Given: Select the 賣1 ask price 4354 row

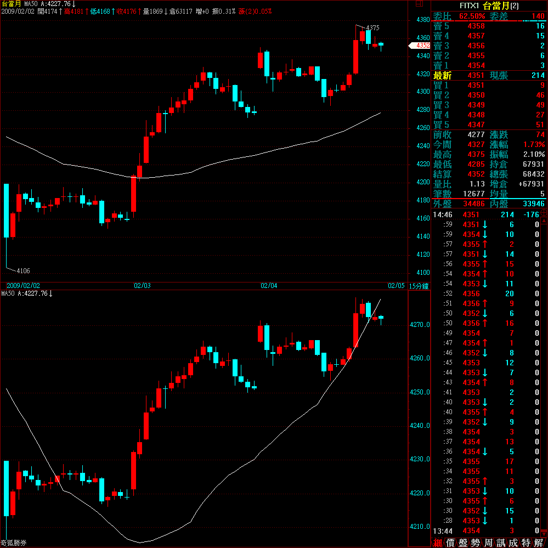Looking at the screenshot, I should [x=476, y=65].
